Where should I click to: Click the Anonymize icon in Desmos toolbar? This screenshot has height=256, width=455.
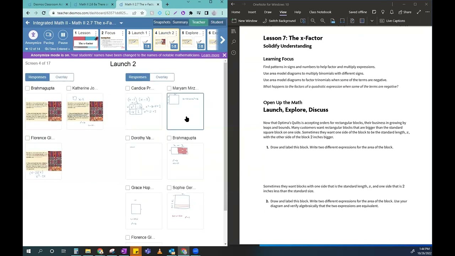tap(33, 35)
